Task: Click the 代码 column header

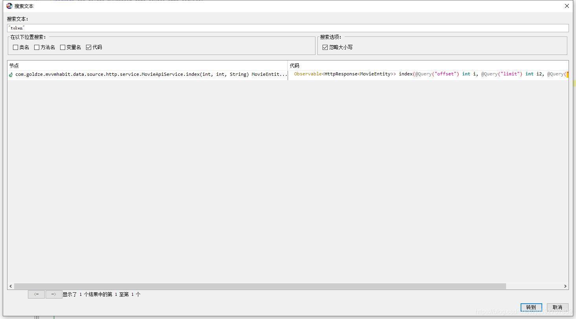Action: [428, 66]
